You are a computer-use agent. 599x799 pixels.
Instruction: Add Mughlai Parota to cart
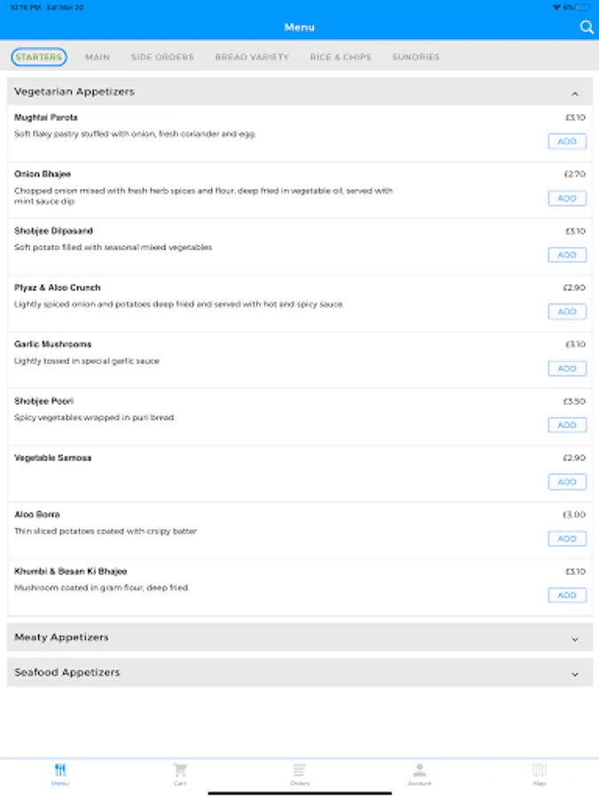567,141
